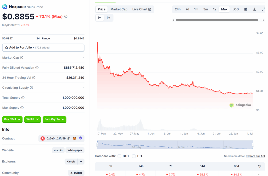This screenshot has height=176, width=268.
Task: Open the Live Chart tab
Action: (142, 9)
